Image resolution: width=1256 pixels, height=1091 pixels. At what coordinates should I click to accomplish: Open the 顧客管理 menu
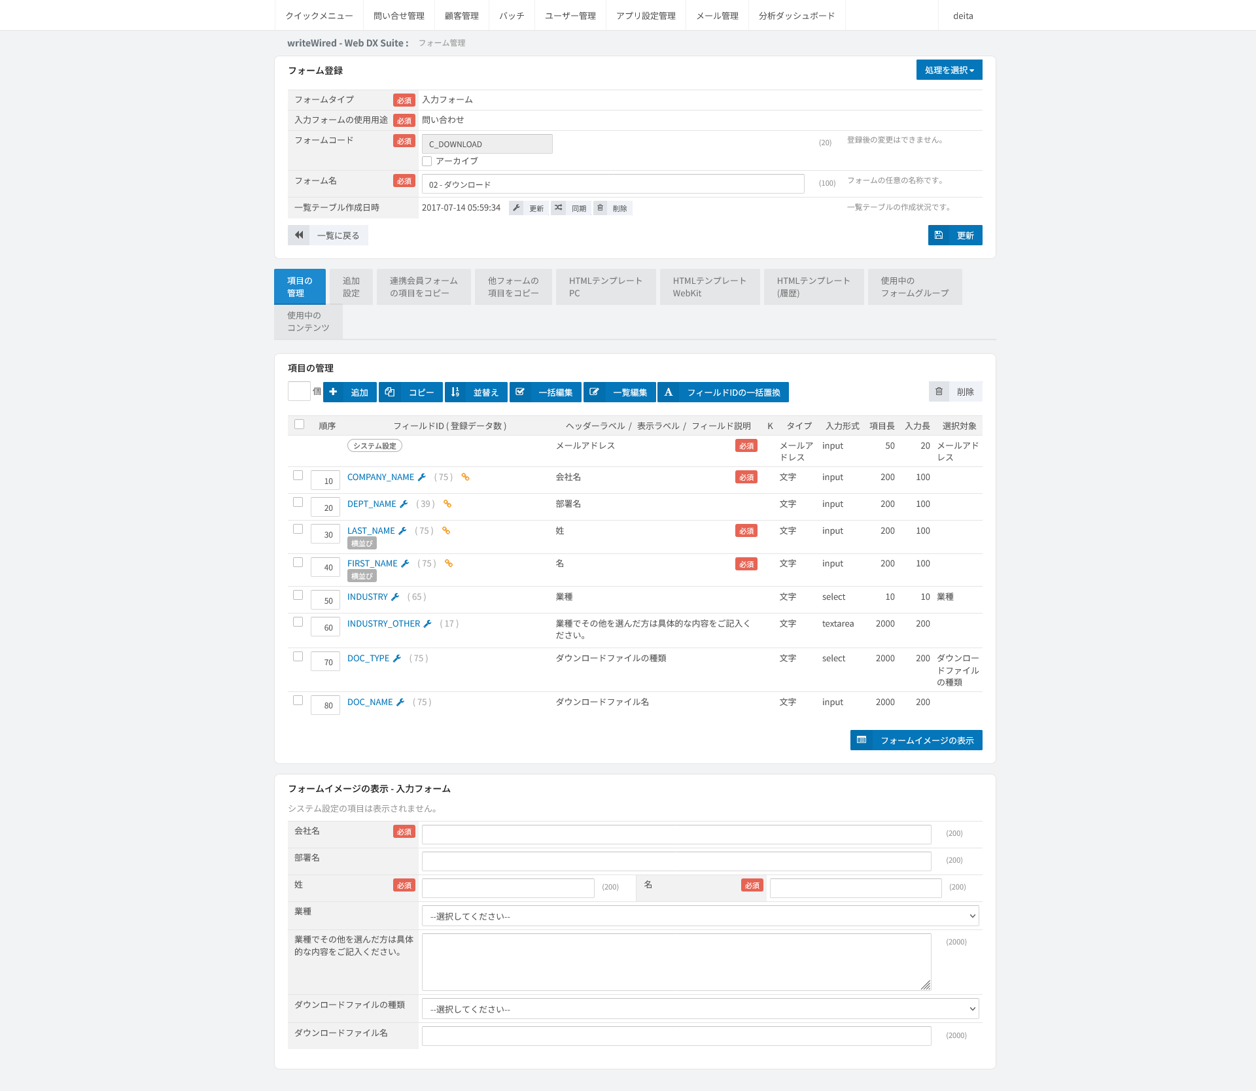click(x=462, y=16)
